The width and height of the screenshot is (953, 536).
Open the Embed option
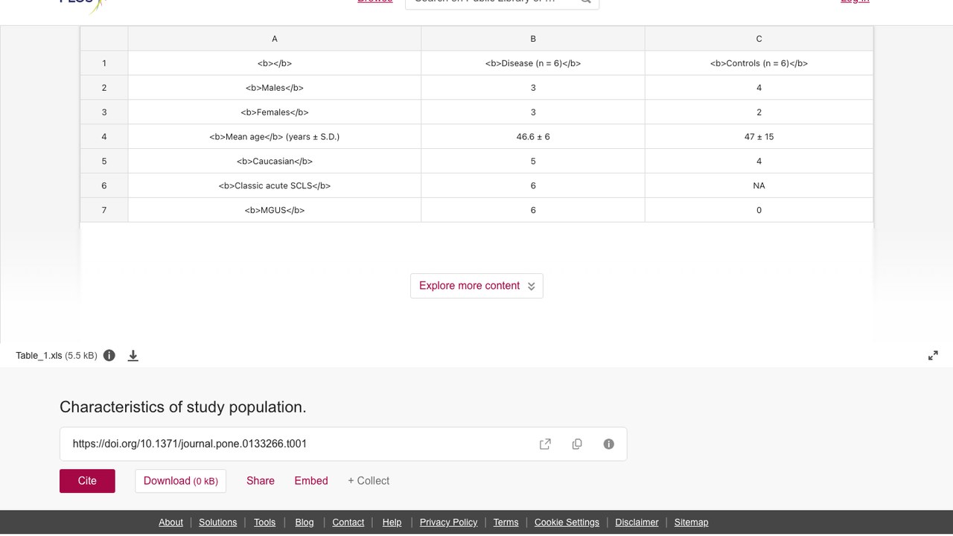click(x=311, y=481)
